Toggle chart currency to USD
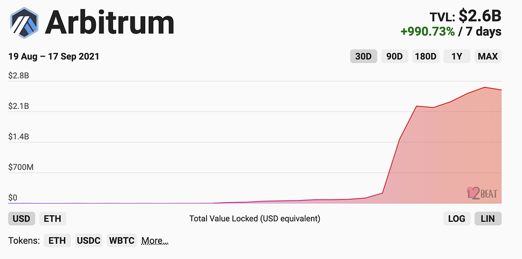Image resolution: width=522 pixels, height=259 pixels. pos(21,219)
